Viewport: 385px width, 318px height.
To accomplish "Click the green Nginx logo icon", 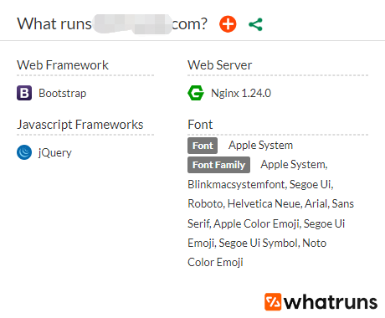I will (x=196, y=93).
